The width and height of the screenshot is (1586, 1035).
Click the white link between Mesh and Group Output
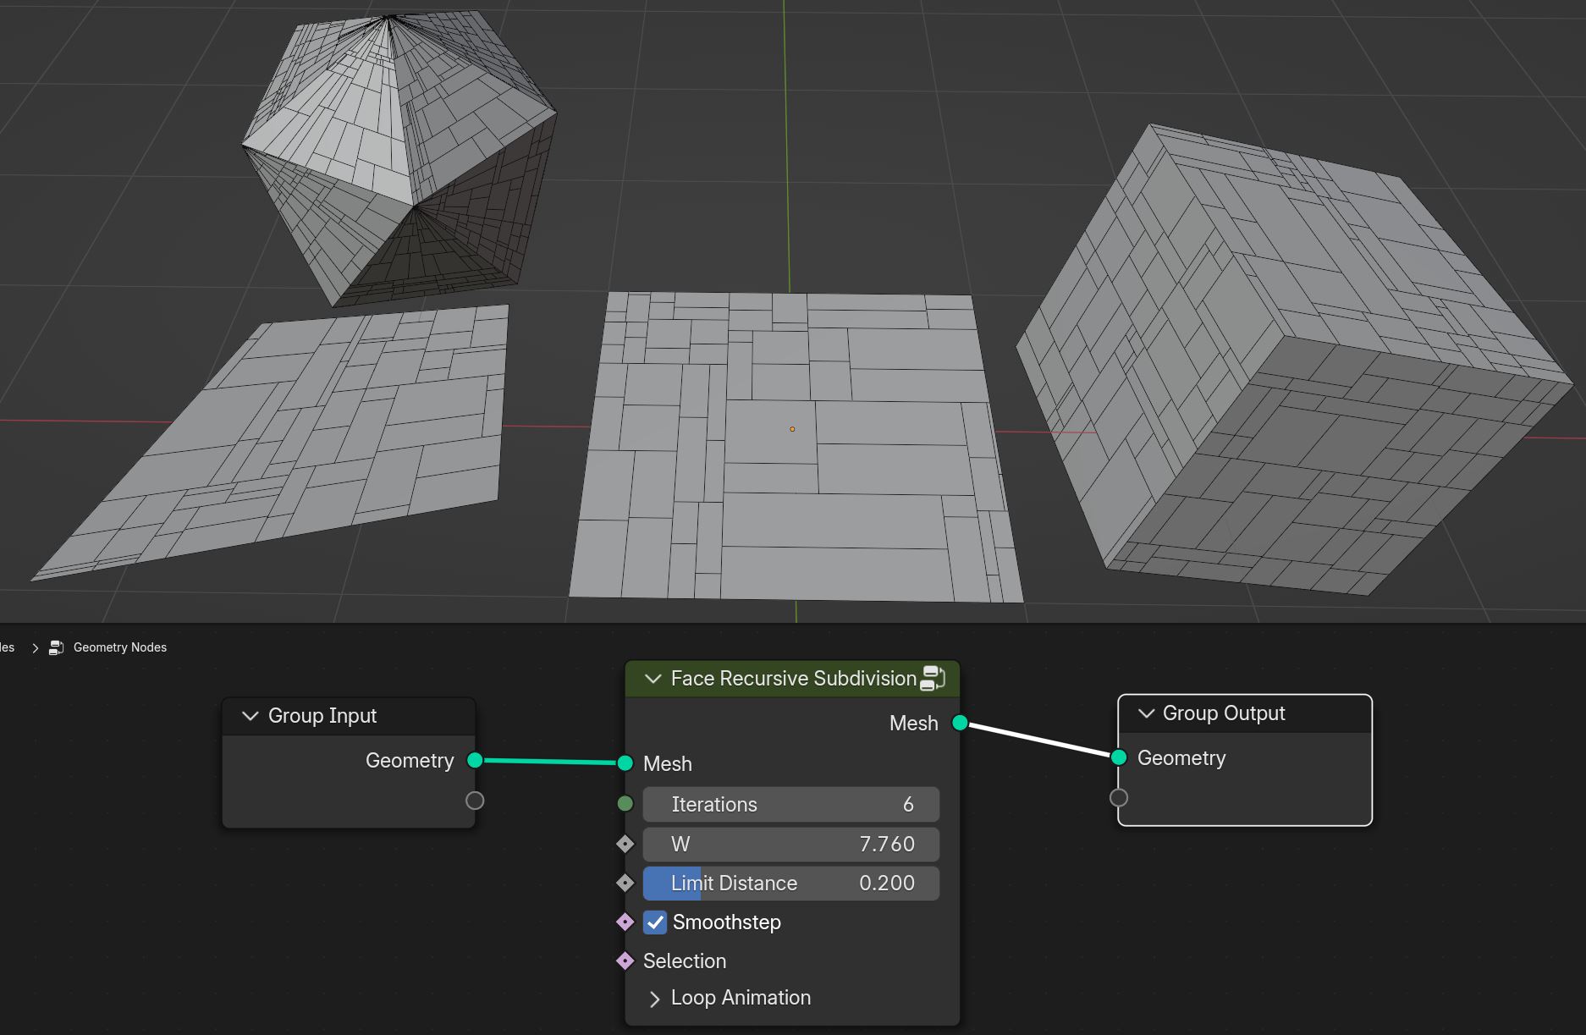[1039, 740]
